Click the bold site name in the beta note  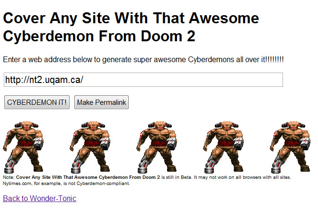tap(88, 177)
